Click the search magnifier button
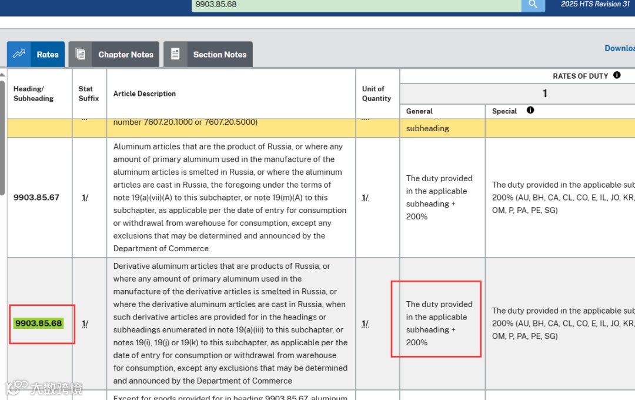 tap(533, 5)
